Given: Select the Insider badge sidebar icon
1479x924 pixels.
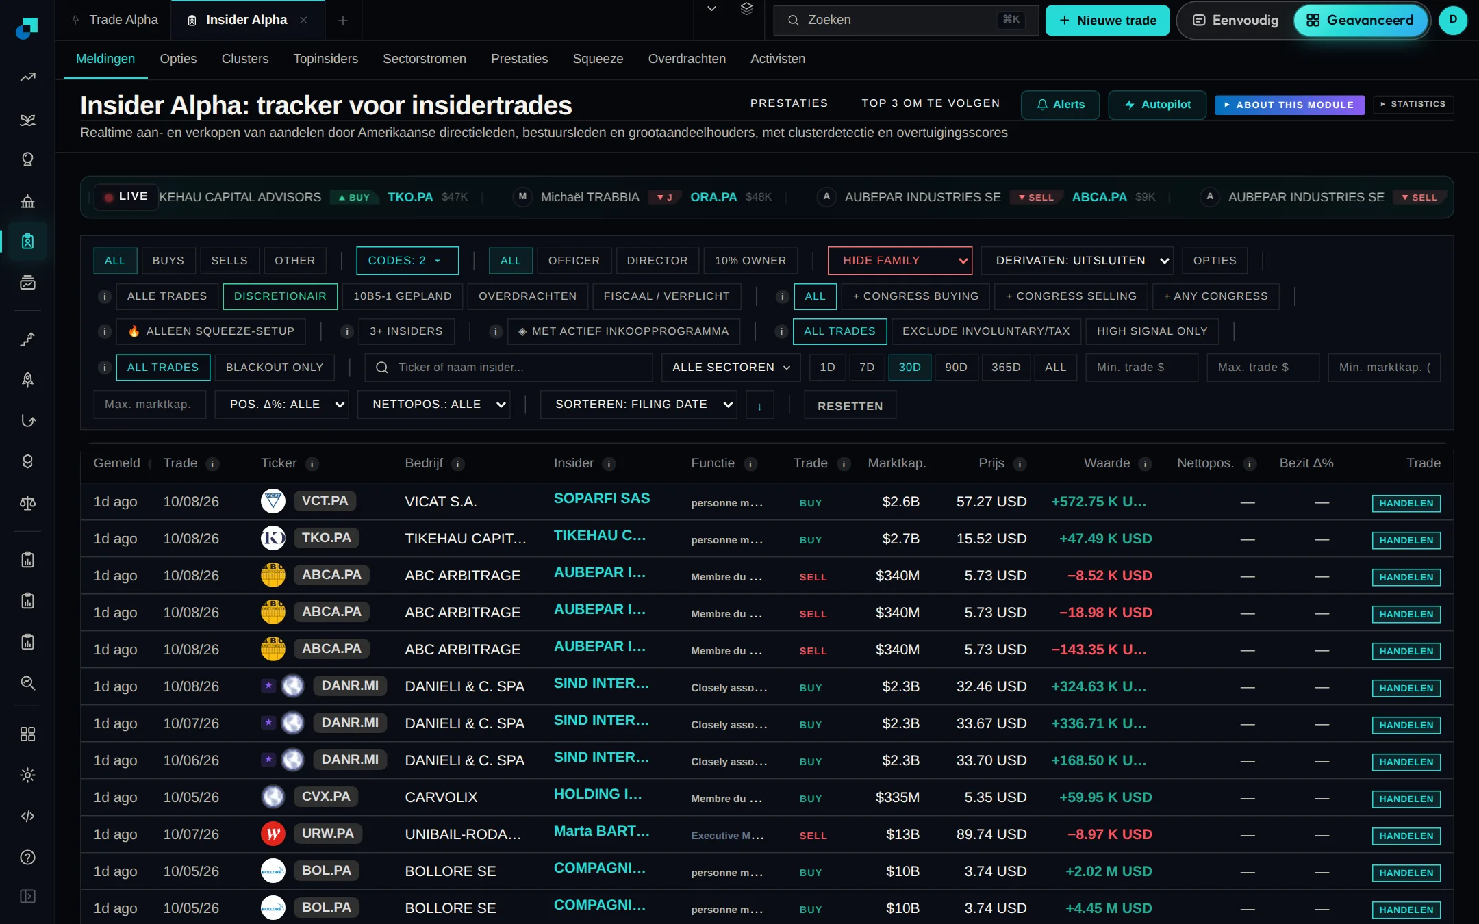Looking at the screenshot, I should click(x=27, y=242).
